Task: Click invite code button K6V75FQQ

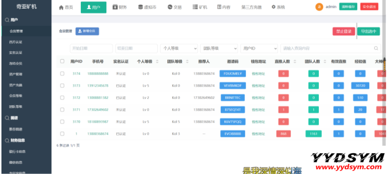Action: [233, 122]
